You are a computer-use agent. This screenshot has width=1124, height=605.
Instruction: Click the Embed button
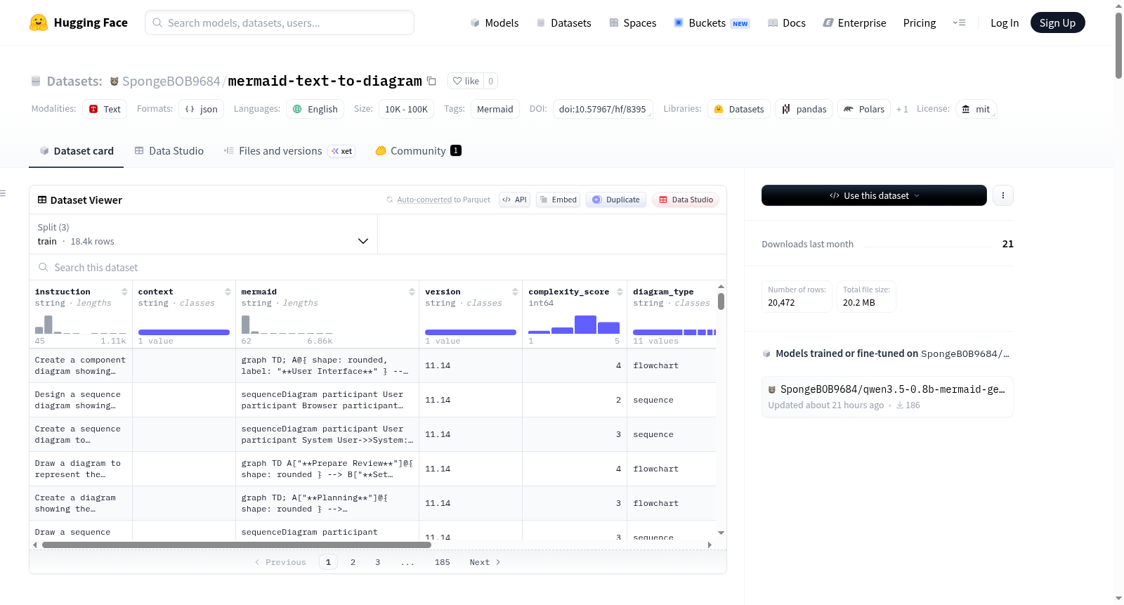point(558,200)
